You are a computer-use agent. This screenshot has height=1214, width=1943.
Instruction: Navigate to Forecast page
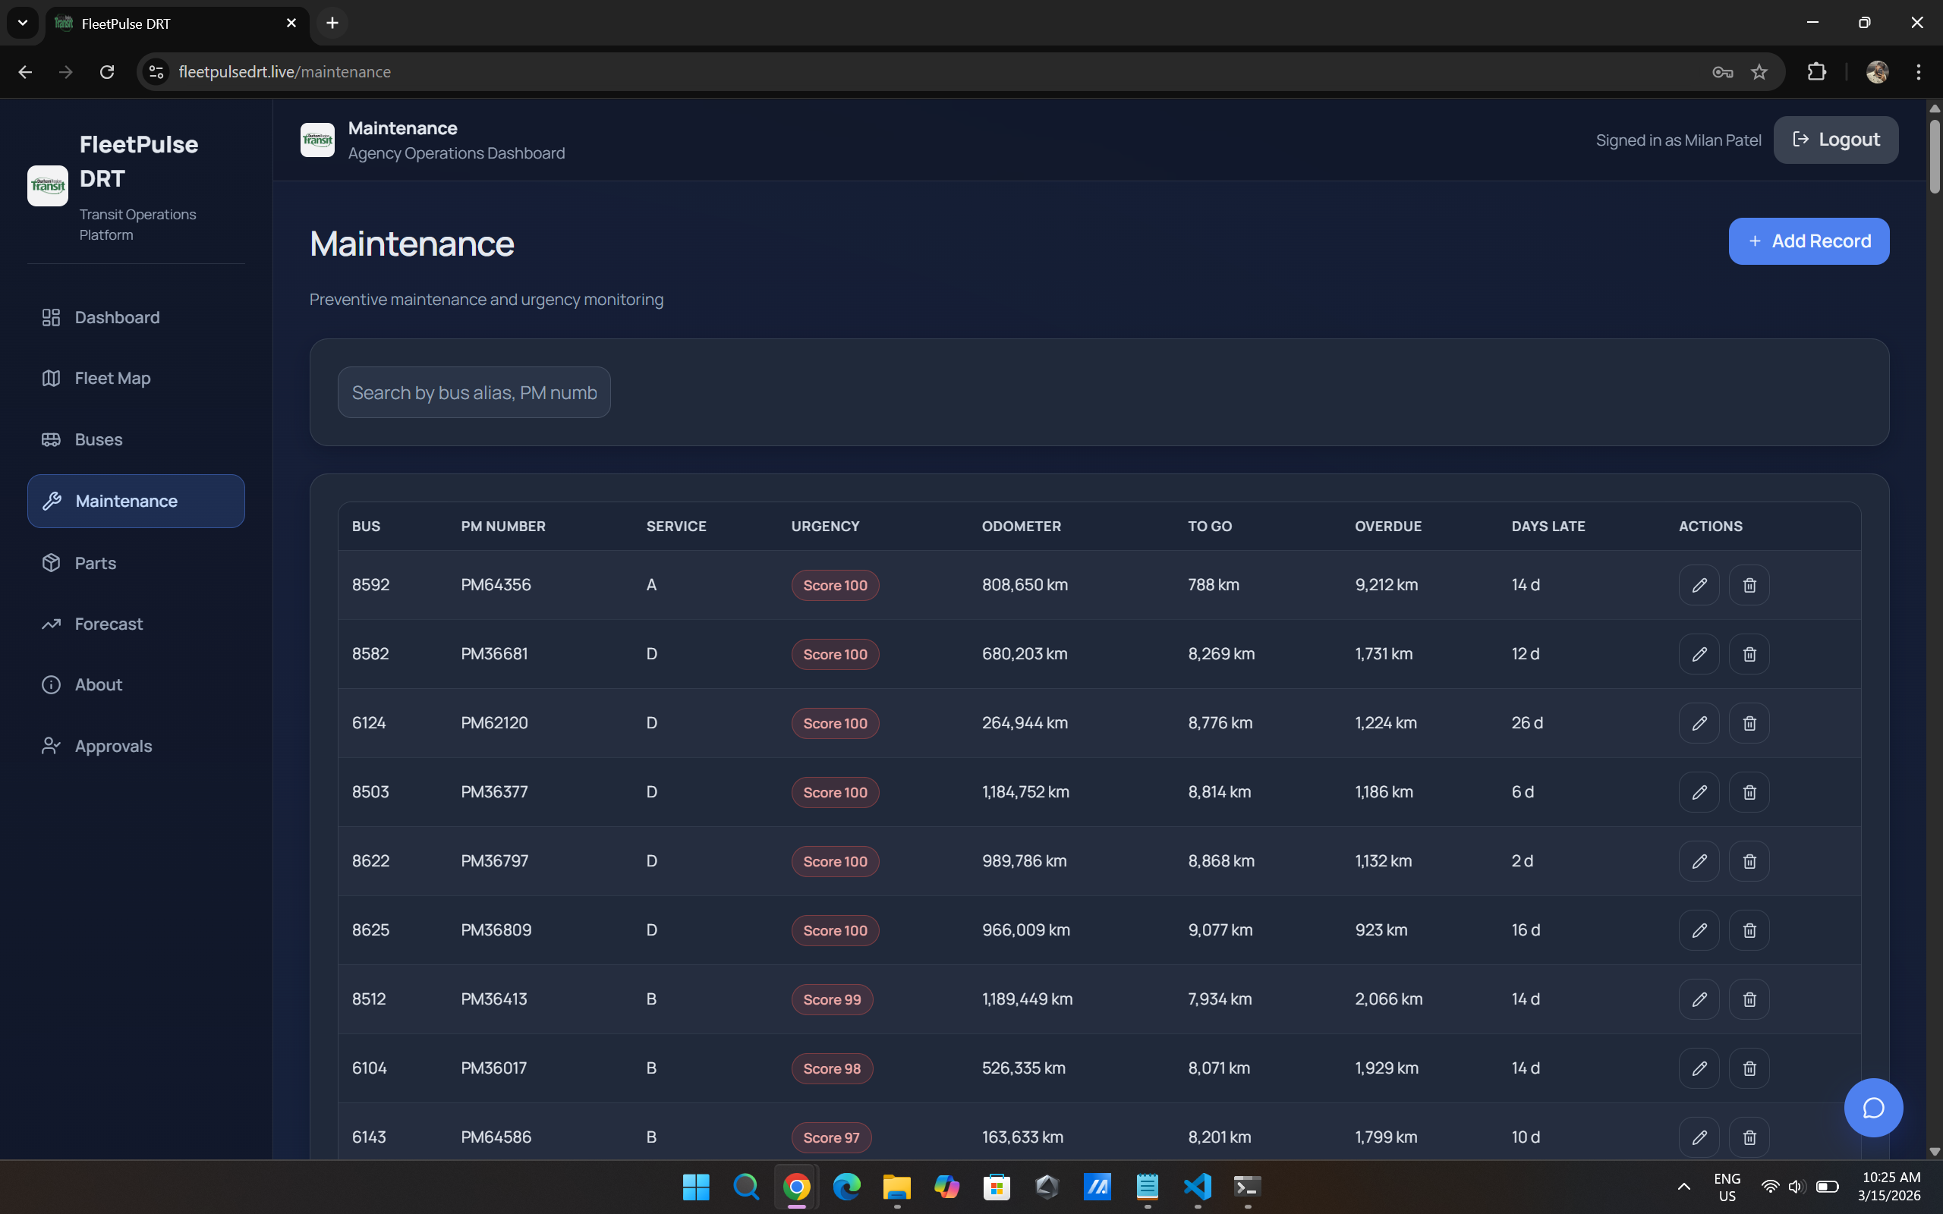(109, 624)
